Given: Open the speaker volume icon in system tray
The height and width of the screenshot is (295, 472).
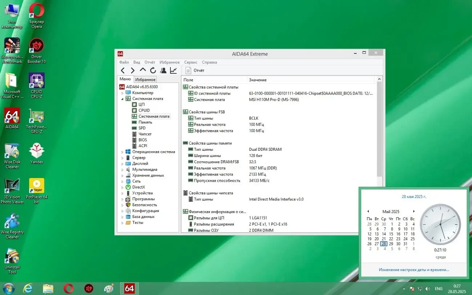Looking at the screenshot, I should click(x=428, y=288).
